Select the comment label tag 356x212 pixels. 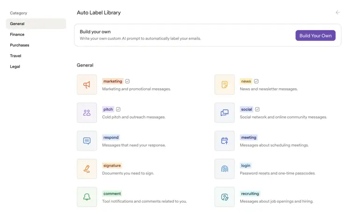click(112, 194)
